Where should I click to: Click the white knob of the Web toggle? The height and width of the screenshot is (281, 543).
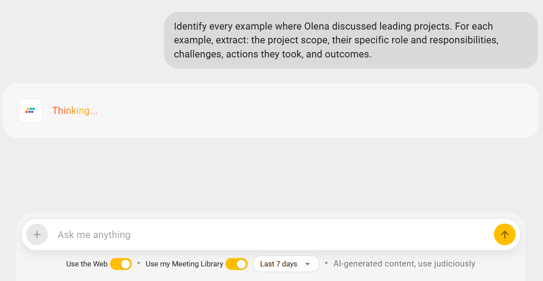pyautogui.click(x=126, y=264)
